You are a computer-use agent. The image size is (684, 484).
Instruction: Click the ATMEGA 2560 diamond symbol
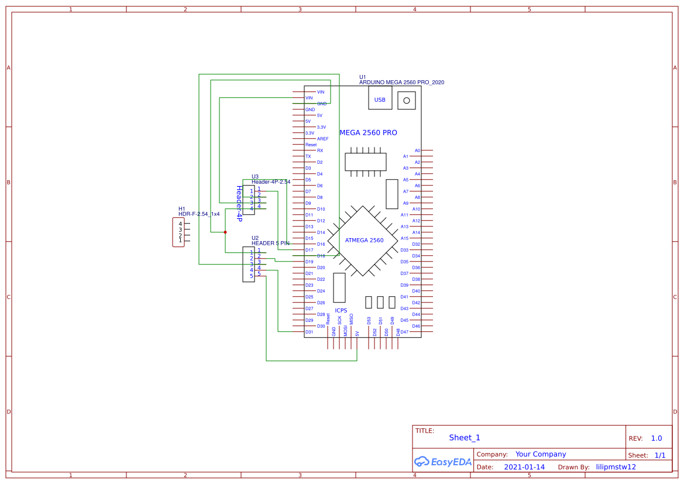coord(365,240)
